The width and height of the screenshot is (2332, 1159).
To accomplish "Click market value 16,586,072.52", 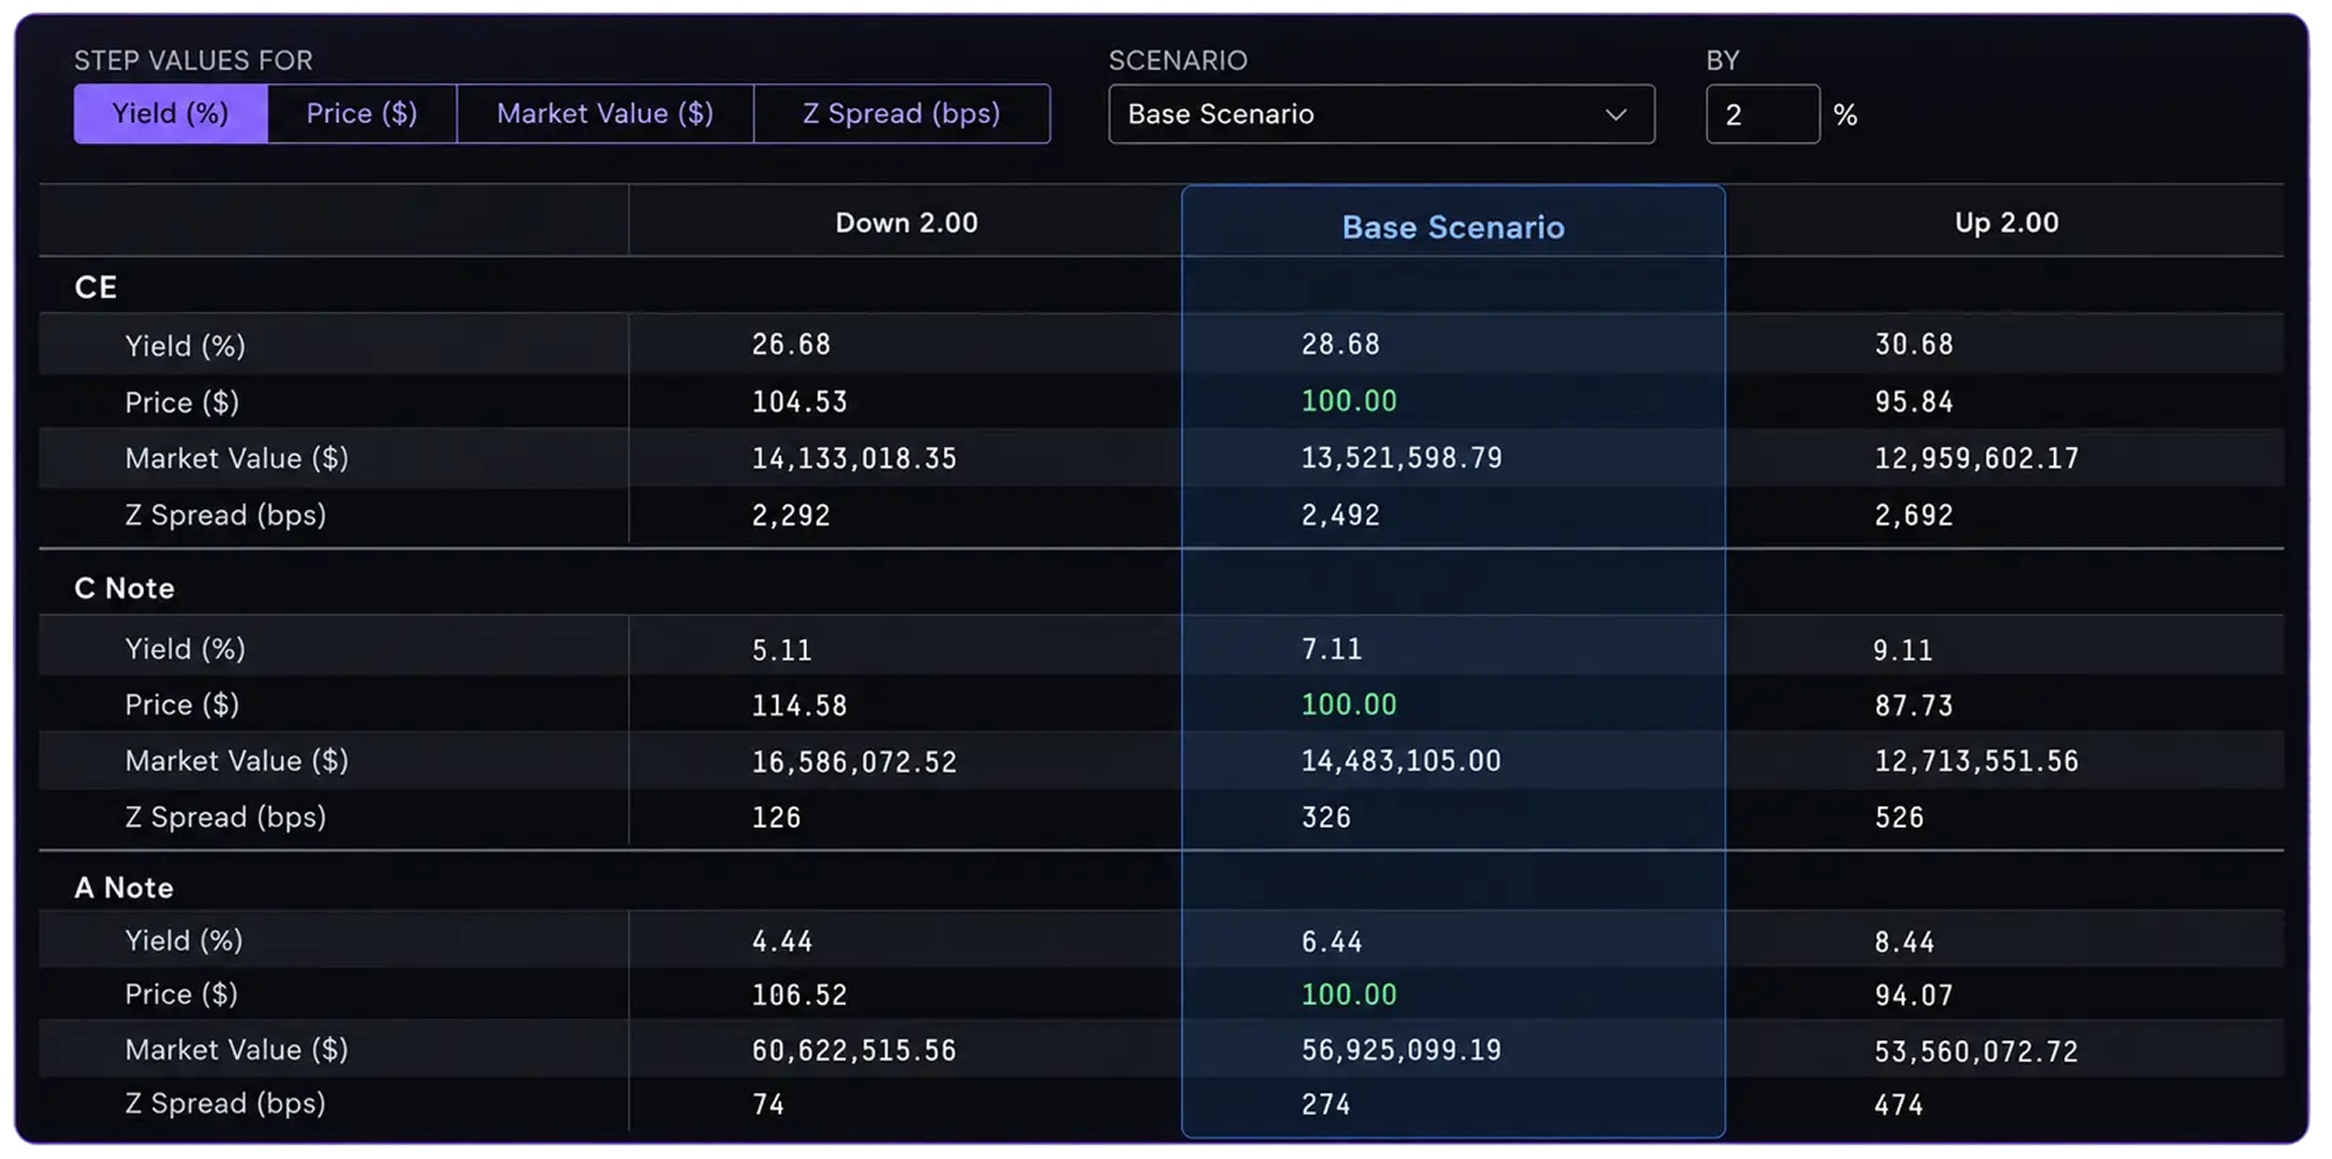I will click(854, 763).
